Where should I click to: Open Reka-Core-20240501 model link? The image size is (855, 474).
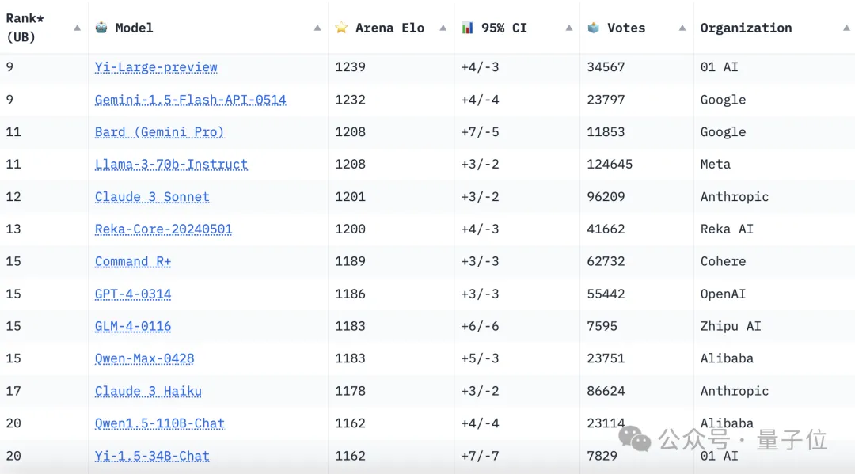click(x=163, y=229)
